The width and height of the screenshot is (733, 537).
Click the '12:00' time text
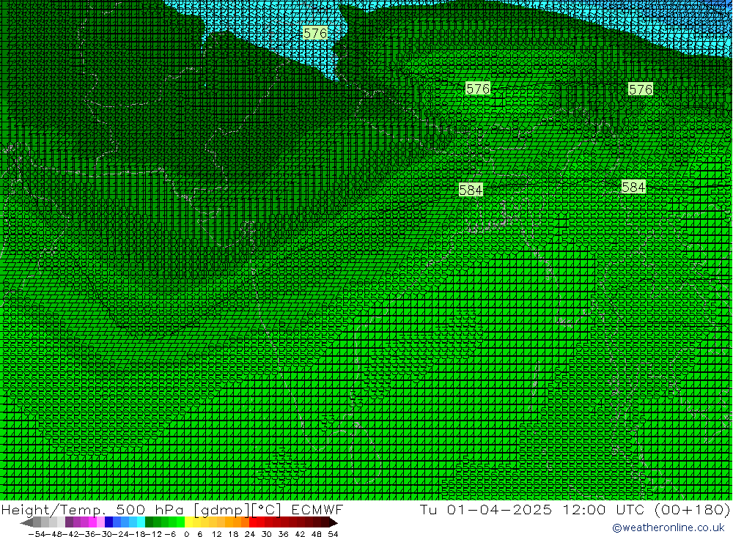[585, 509]
